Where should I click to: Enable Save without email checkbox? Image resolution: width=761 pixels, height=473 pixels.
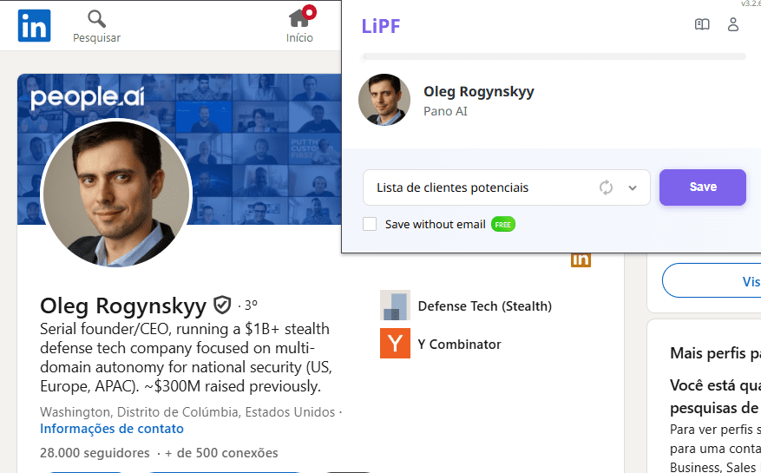coord(370,224)
